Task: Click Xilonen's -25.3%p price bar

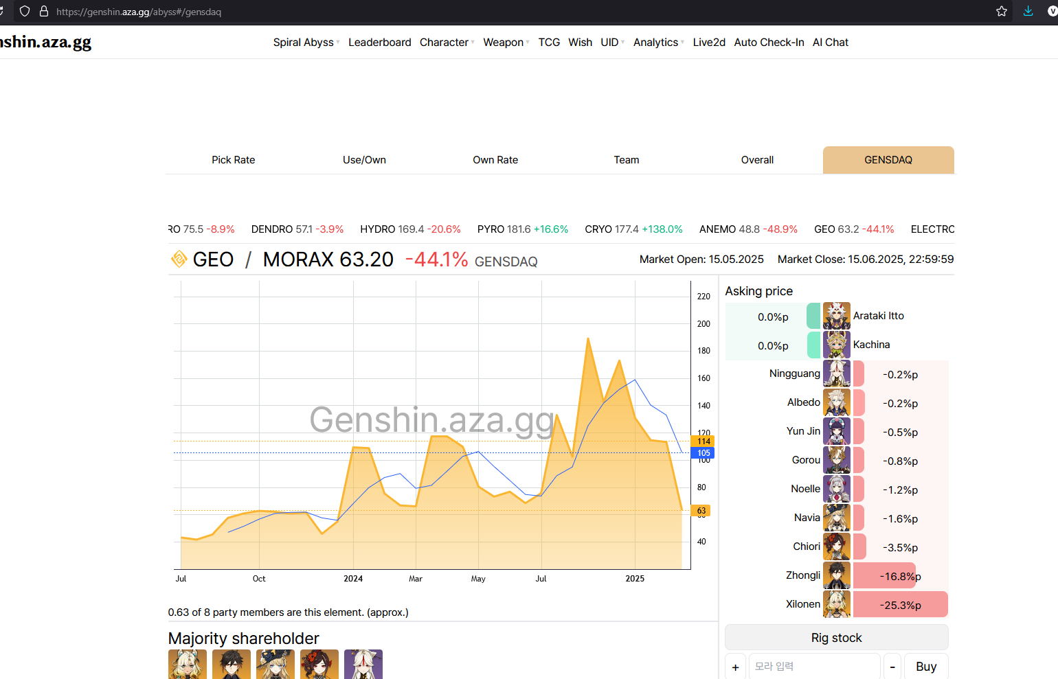Action: click(901, 604)
